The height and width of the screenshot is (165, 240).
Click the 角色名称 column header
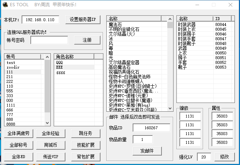(74, 57)
